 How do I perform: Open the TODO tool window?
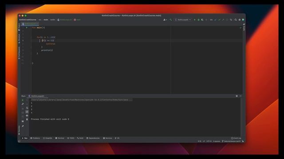(x=71, y=138)
